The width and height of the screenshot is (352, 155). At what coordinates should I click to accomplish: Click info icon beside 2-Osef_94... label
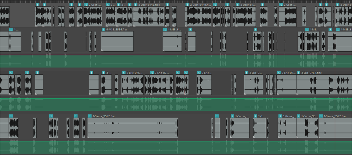point(237,5)
